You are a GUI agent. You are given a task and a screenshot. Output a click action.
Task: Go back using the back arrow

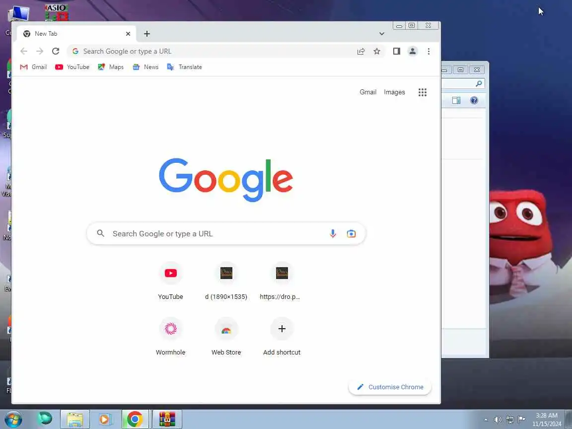click(x=24, y=52)
